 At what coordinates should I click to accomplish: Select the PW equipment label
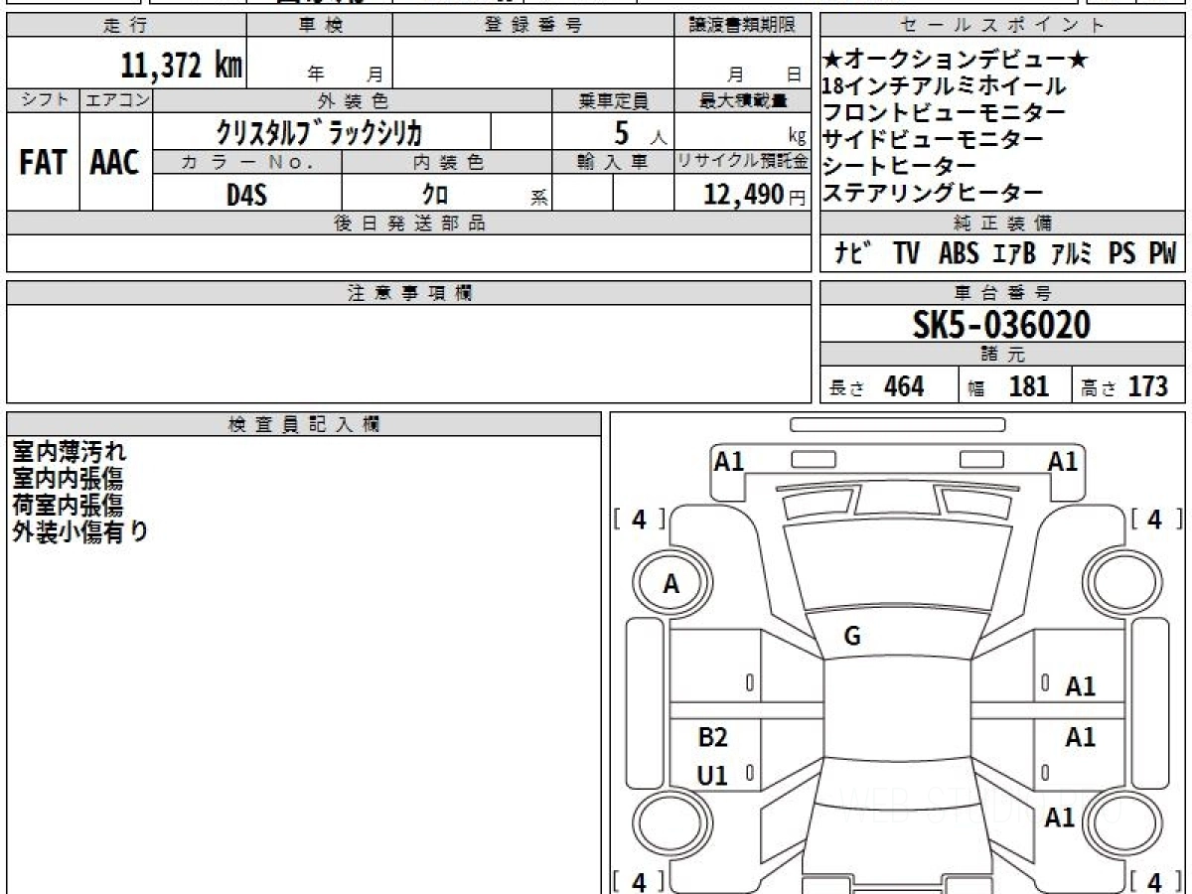1161,254
